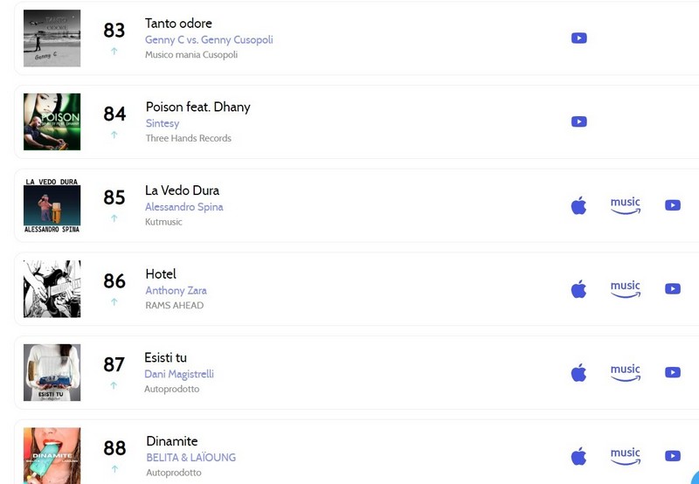Viewport: 699px width, 484px height.
Task: Open YouTube video for Tanto odore
Action: [x=578, y=38]
